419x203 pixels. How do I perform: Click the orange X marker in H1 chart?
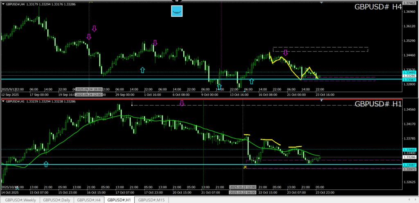click(245, 167)
